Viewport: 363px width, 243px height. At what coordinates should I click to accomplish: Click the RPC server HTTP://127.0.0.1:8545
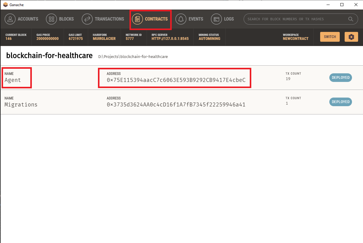point(170,39)
